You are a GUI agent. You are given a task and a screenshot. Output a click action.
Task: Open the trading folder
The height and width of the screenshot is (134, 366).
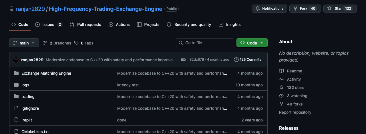click(28, 97)
